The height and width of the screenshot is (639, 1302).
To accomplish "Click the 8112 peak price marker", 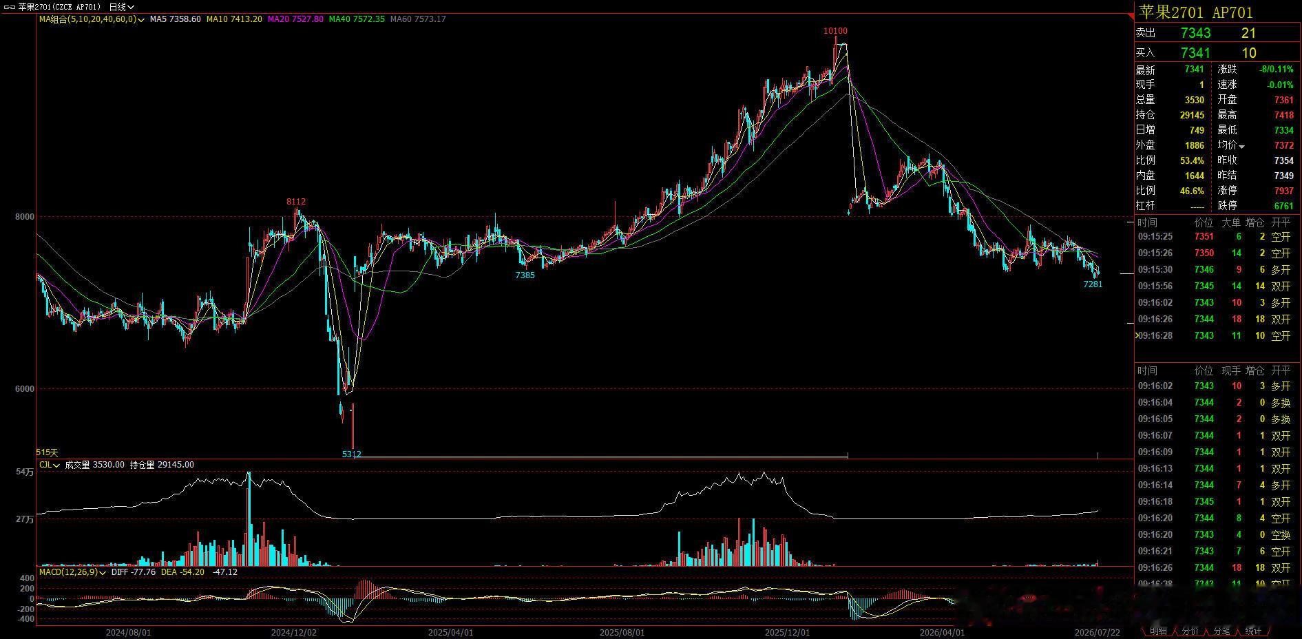I will click(x=296, y=202).
